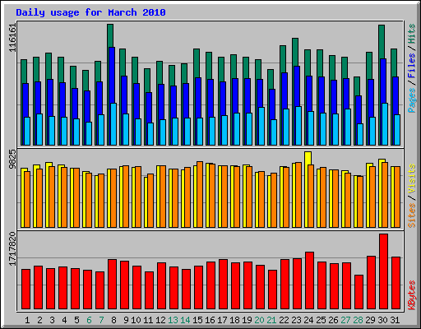The image size is (421, 329).
Task: Click day 26 on the date axis
Action: (333, 320)
